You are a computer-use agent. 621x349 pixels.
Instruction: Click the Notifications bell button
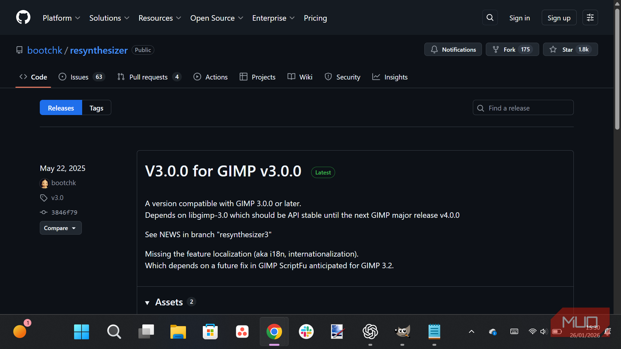point(453,49)
